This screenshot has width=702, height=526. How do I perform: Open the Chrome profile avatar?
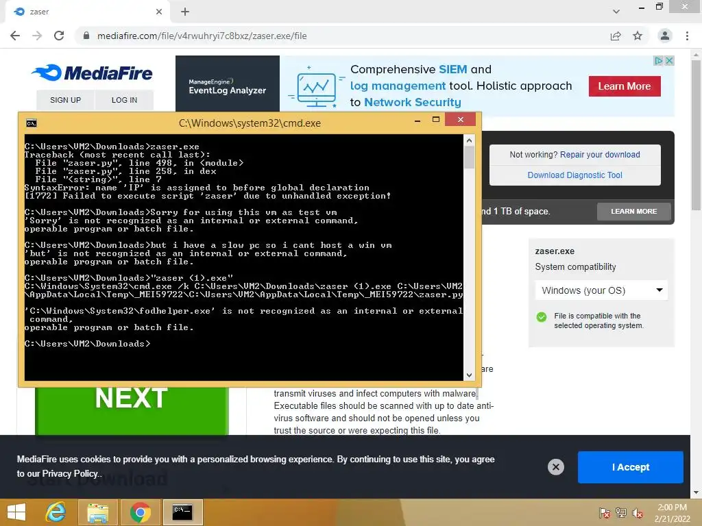pyautogui.click(x=665, y=36)
